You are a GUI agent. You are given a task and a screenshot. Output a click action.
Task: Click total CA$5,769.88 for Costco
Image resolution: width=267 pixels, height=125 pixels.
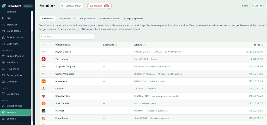tap(256, 74)
